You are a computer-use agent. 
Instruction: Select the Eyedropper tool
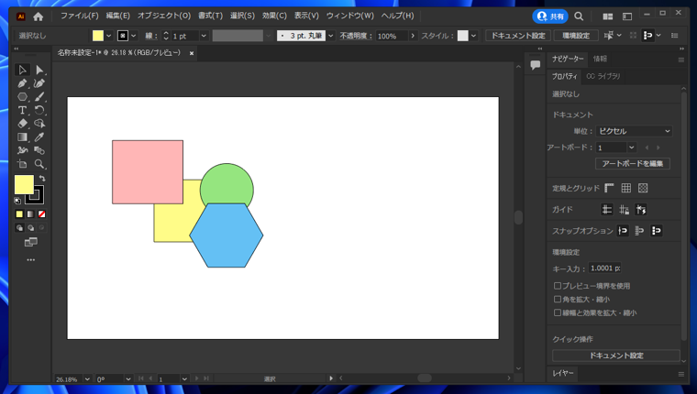click(39, 137)
